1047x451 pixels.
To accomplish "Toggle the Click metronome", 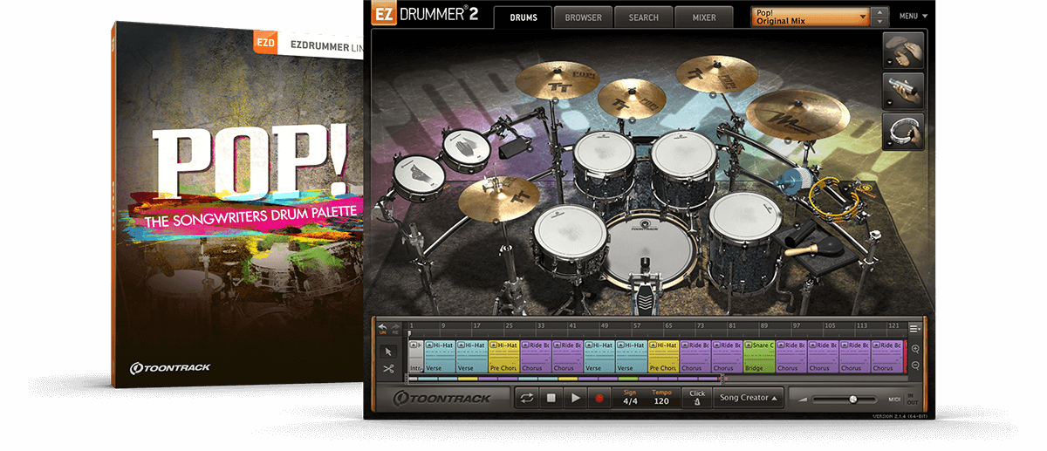I will [696, 398].
